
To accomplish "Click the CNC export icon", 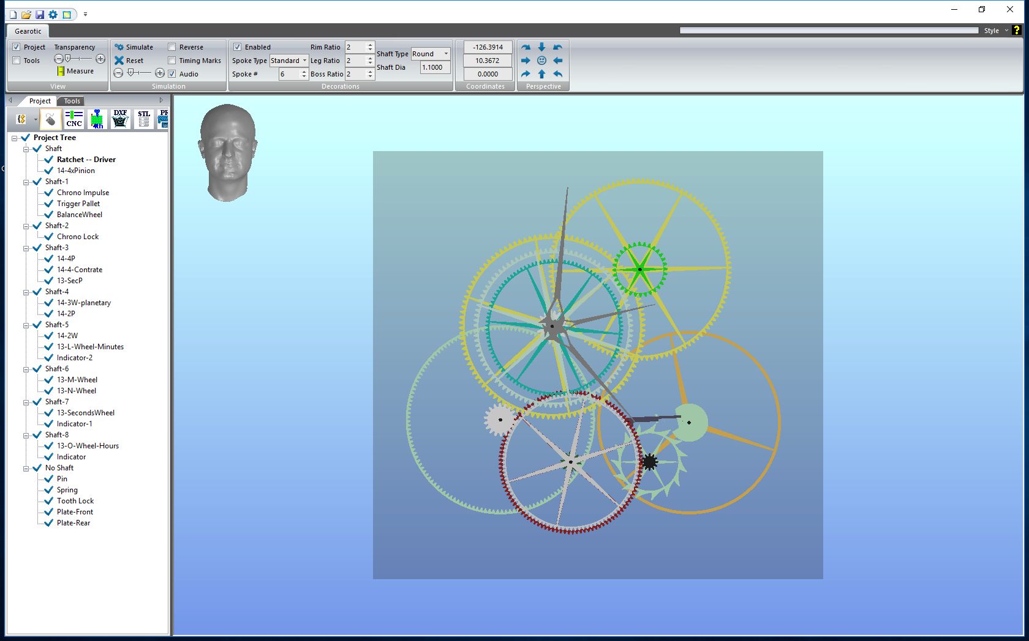I will [74, 119].
